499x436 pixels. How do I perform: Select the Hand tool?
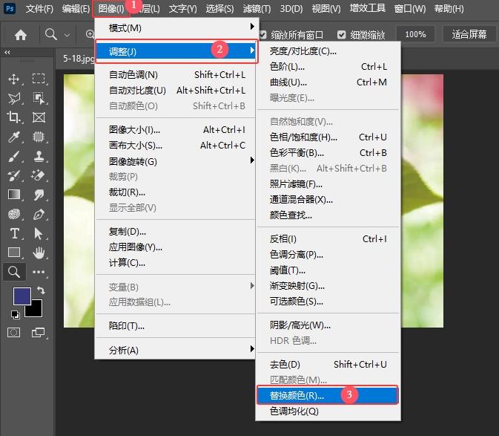39,253
